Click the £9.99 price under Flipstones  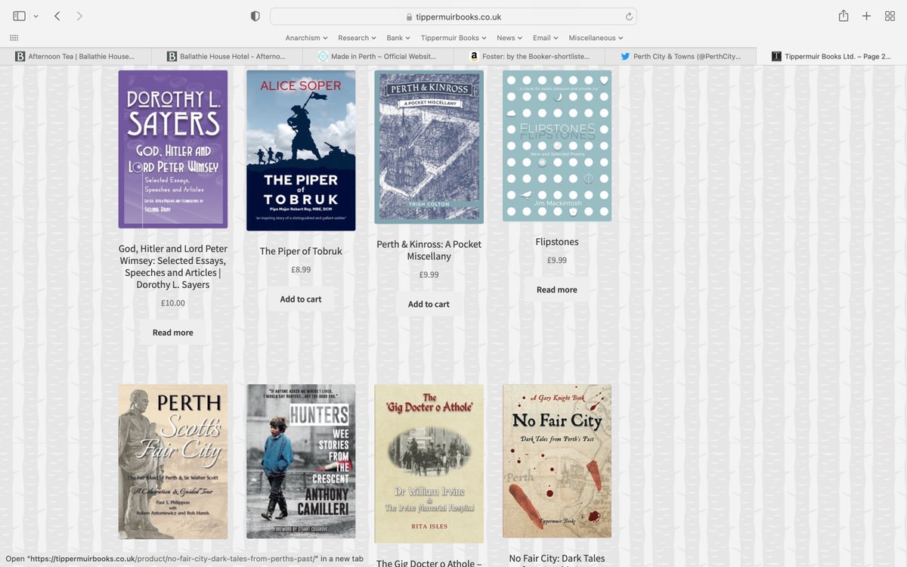point(557,261)
